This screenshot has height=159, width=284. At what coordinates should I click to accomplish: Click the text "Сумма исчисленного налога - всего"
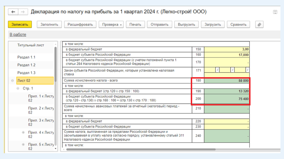(x=91, y=81)
